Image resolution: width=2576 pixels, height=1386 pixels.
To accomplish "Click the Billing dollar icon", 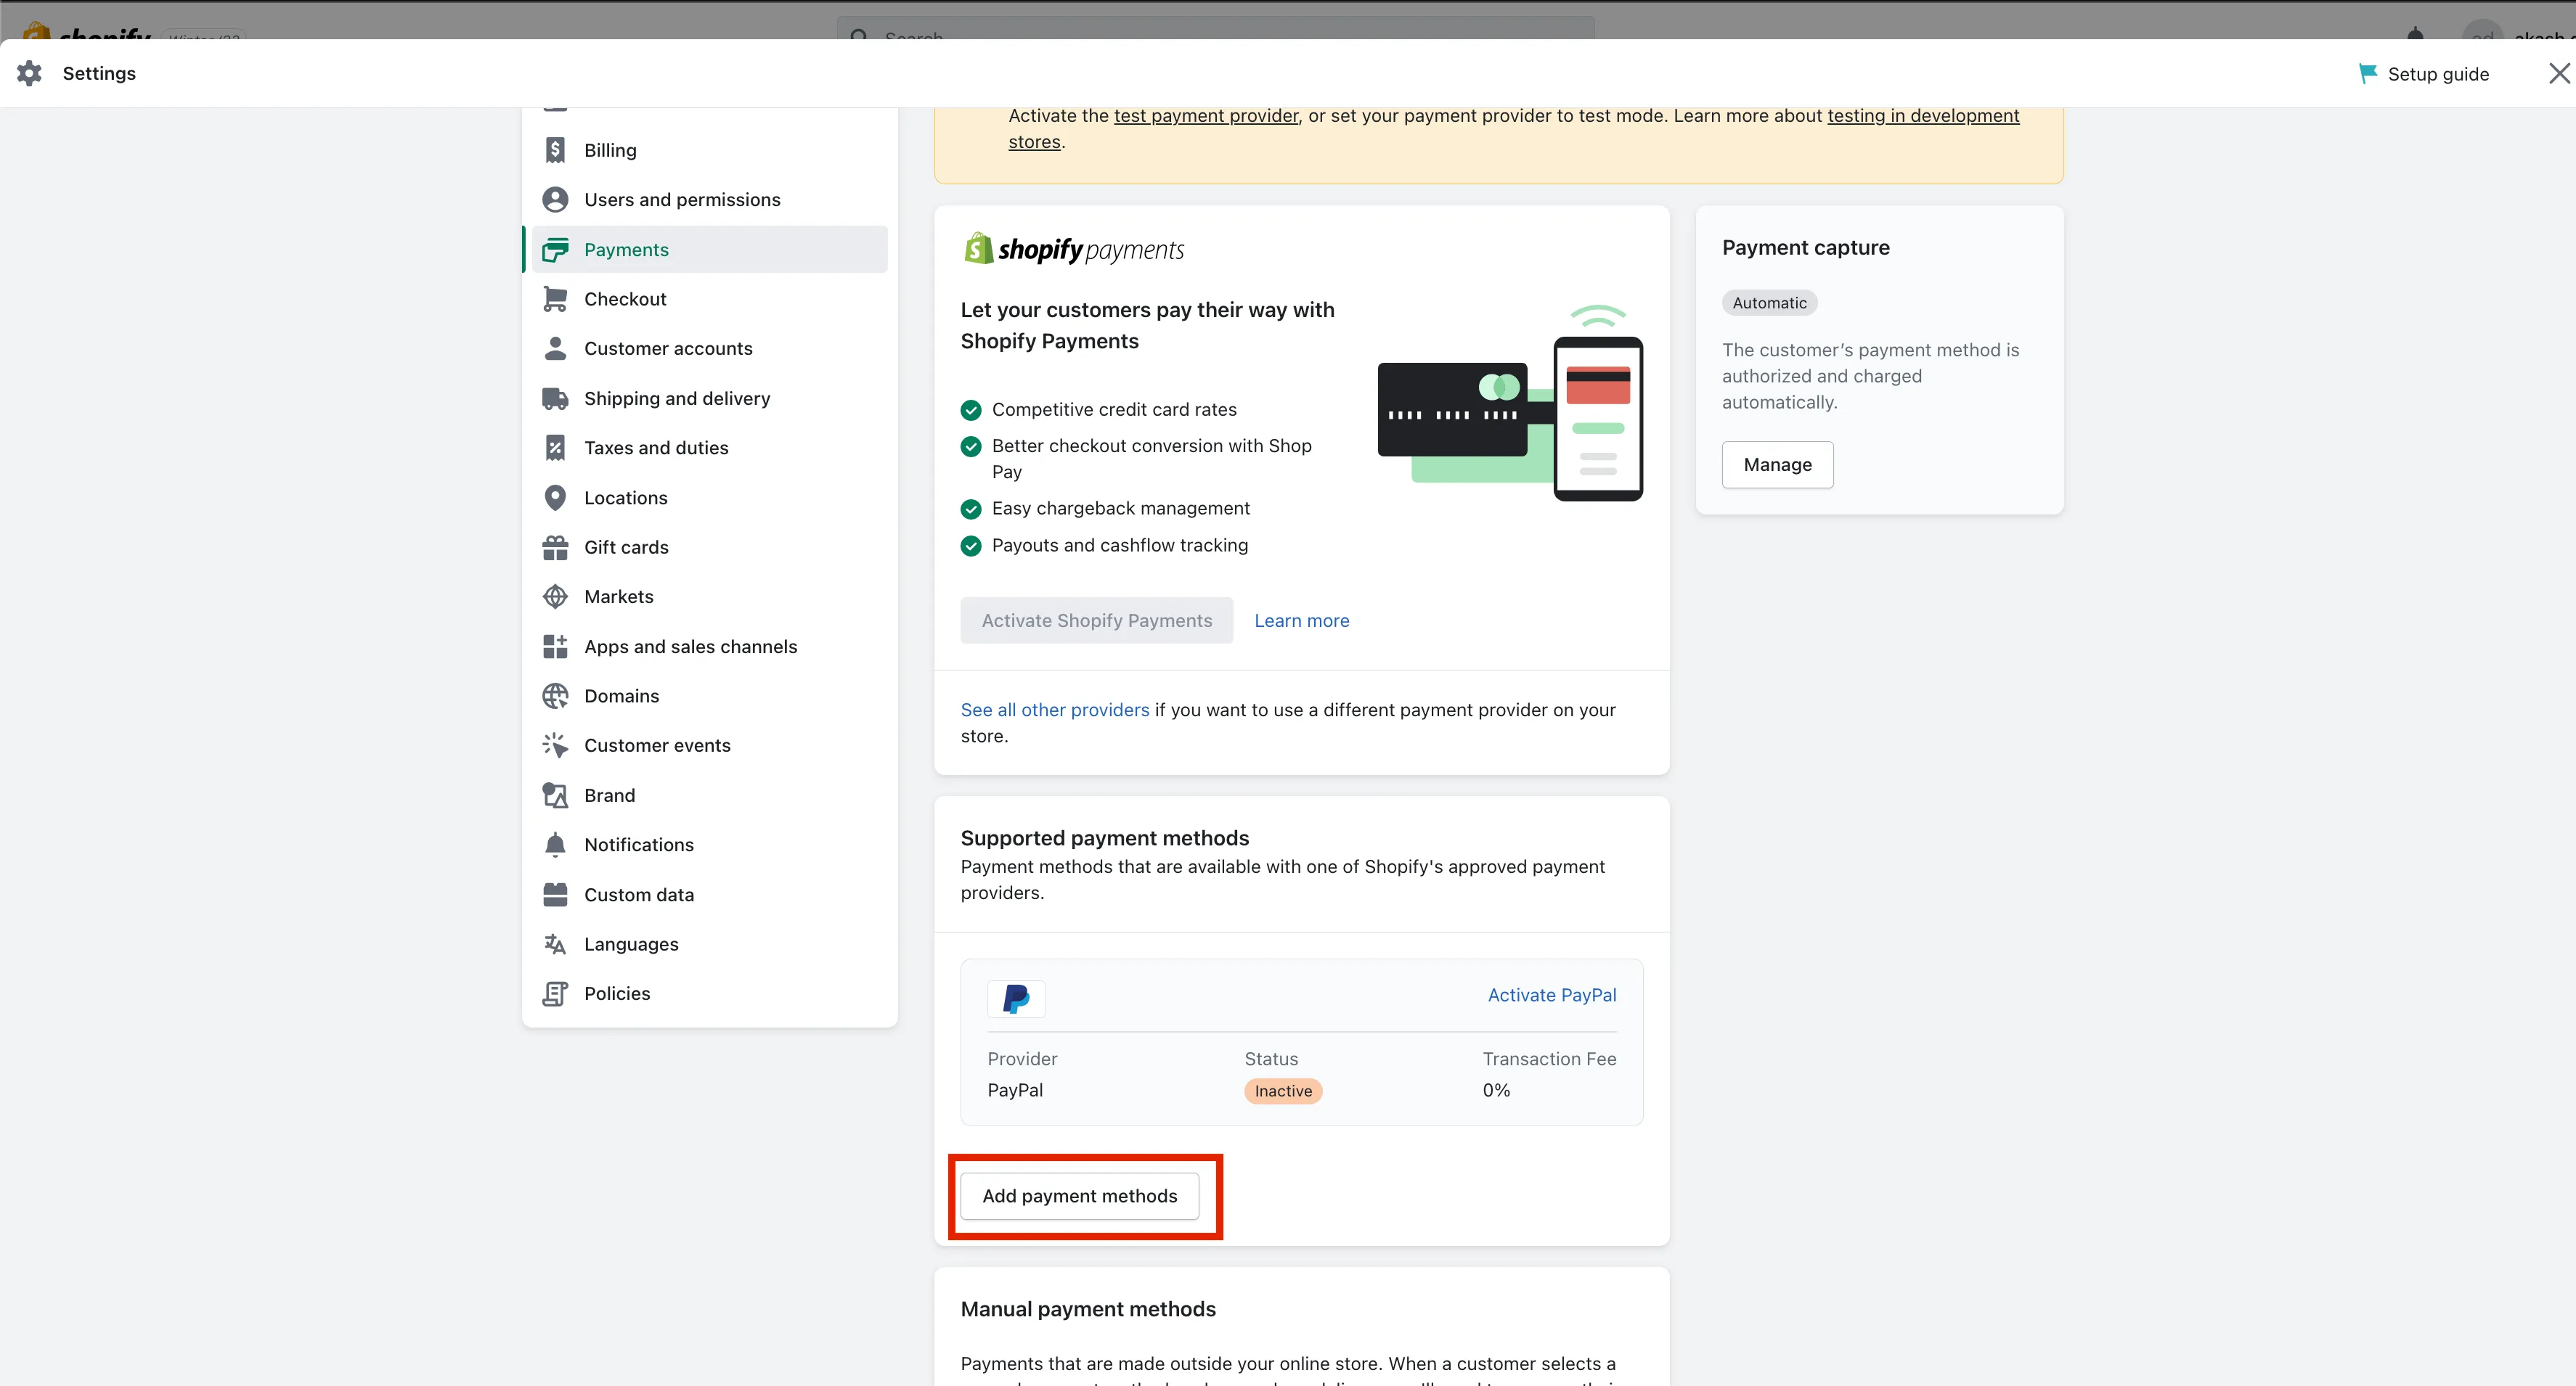I will click(555, 150).
